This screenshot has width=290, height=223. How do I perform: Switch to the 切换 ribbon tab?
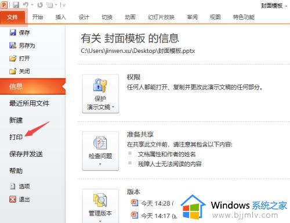pyautogui.click(x=107, y=17)
